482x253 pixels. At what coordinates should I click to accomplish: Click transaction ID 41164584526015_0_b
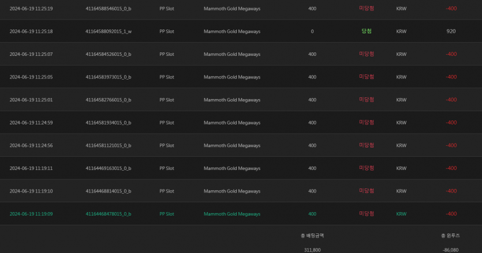[108, 54]
